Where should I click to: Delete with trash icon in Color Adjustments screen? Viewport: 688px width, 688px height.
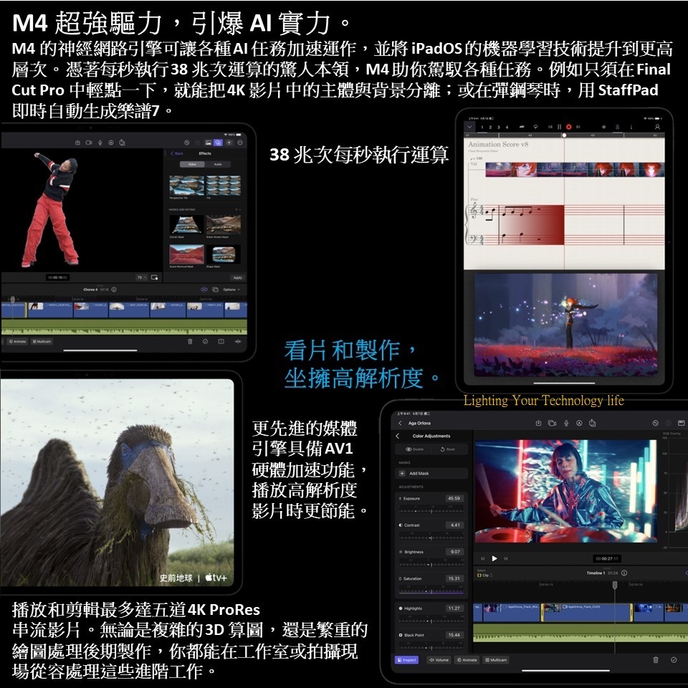coord(656,660)
